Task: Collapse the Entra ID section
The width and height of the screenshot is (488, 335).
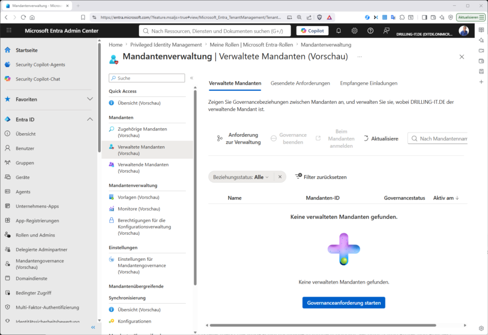Action: 89,119
